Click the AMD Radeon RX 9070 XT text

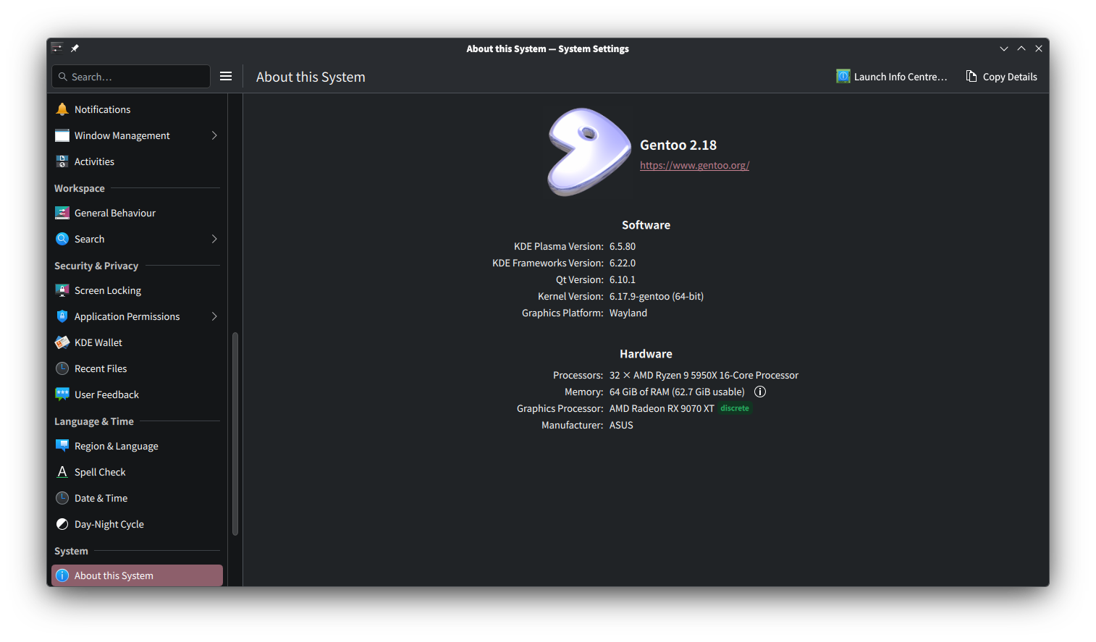point(662,408)
